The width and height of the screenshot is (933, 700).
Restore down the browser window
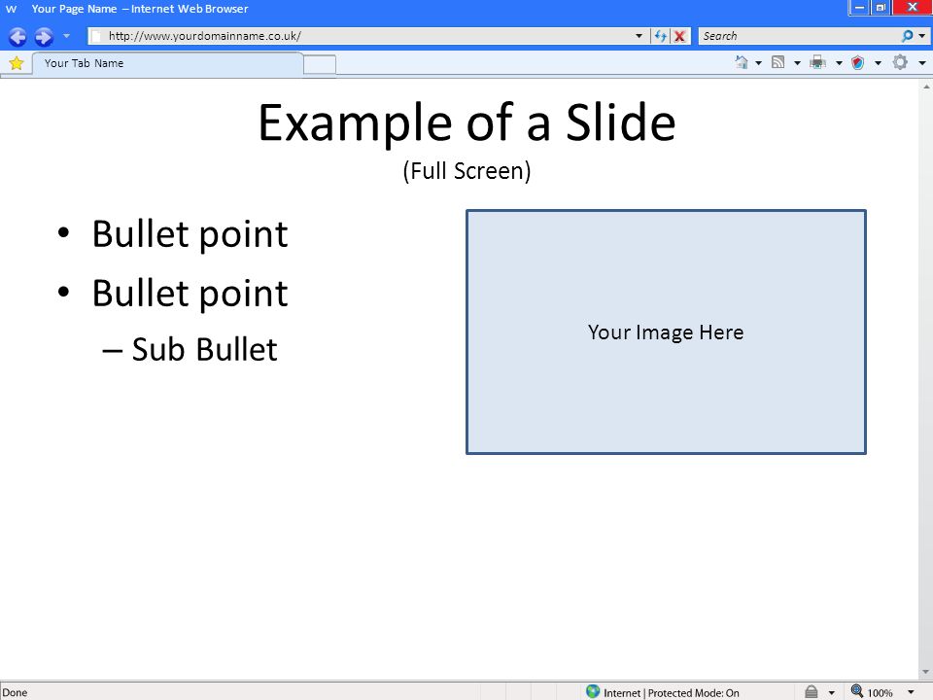(x=881, y=8)
